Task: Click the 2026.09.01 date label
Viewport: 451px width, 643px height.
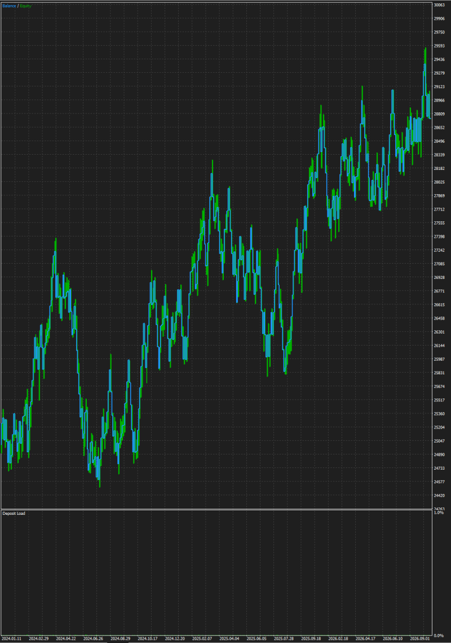Action: coord(420,638)
